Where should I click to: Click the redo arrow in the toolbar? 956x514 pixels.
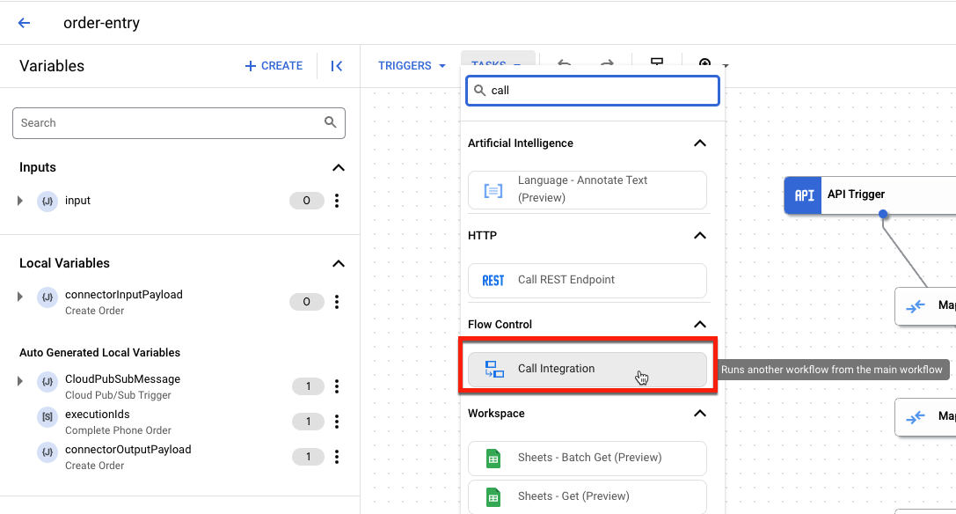coord(606,65)
